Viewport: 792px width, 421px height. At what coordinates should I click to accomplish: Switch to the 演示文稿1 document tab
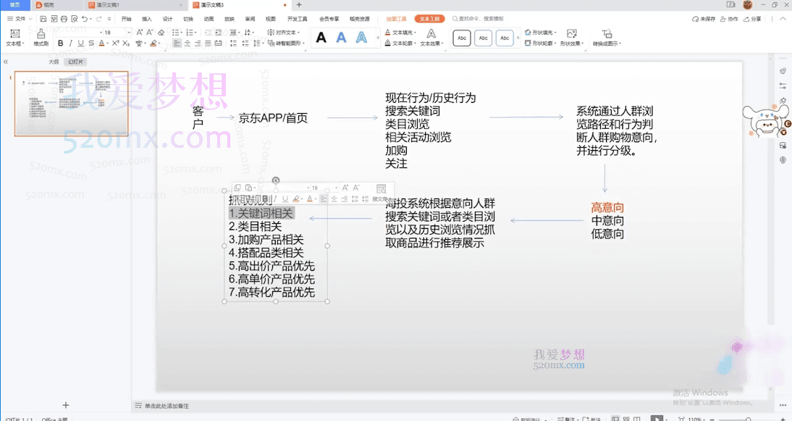109,5
